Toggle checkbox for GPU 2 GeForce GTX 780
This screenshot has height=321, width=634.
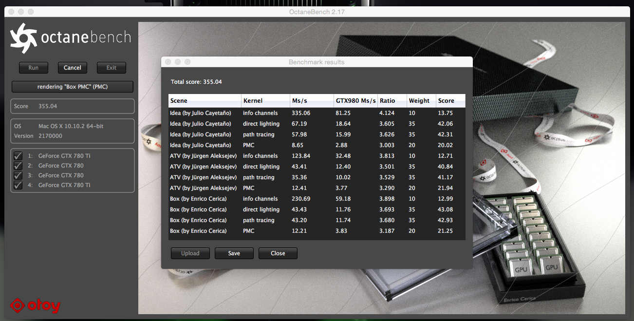[18, 166]
